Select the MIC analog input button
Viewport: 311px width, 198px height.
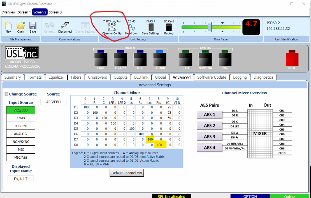pyautogui.click(x=225, y=59)
